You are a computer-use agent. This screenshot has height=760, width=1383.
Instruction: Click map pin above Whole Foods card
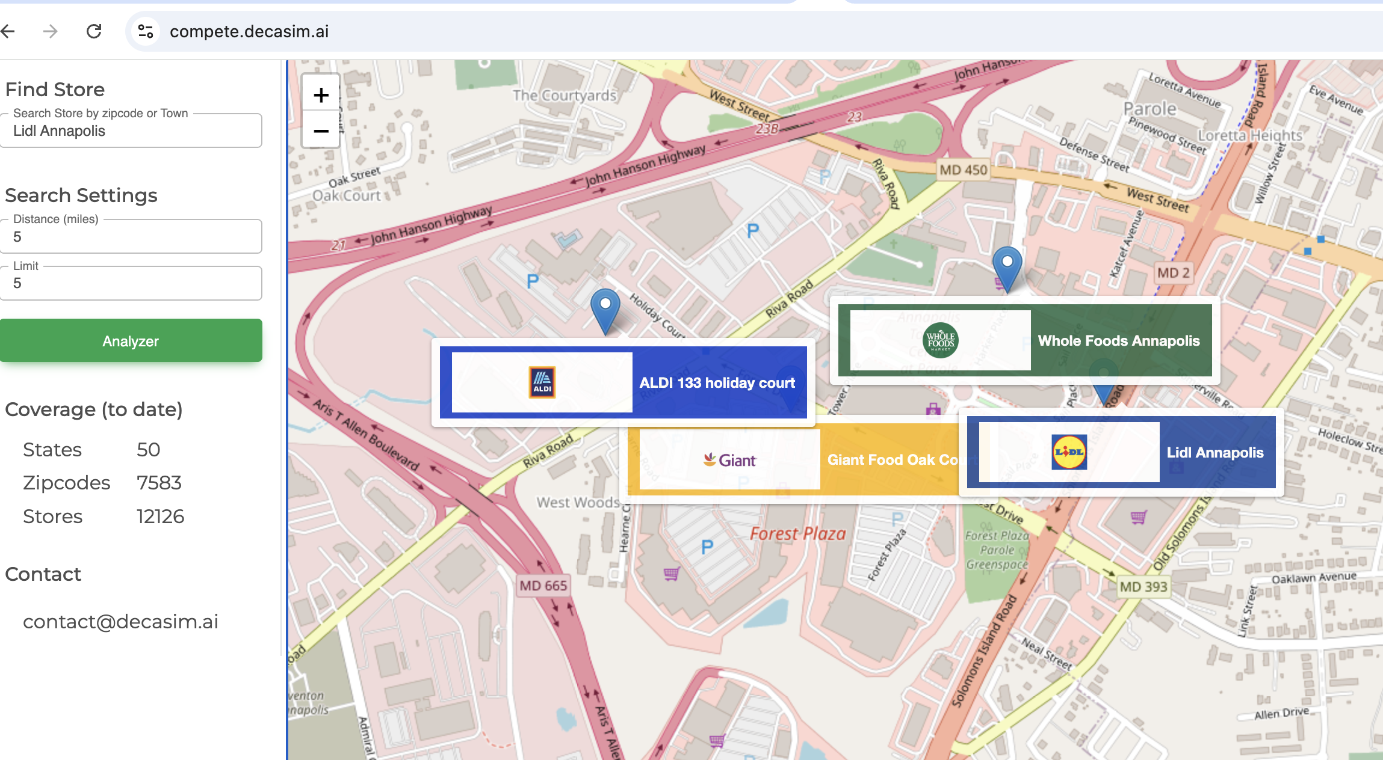click(1007, 267)
